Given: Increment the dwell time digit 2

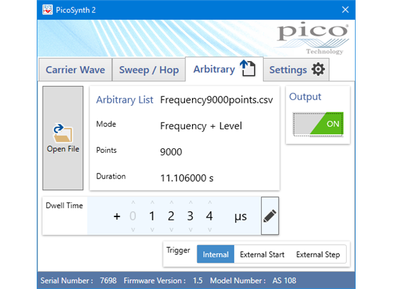Looking at the screenshot, I should (171, 202).
